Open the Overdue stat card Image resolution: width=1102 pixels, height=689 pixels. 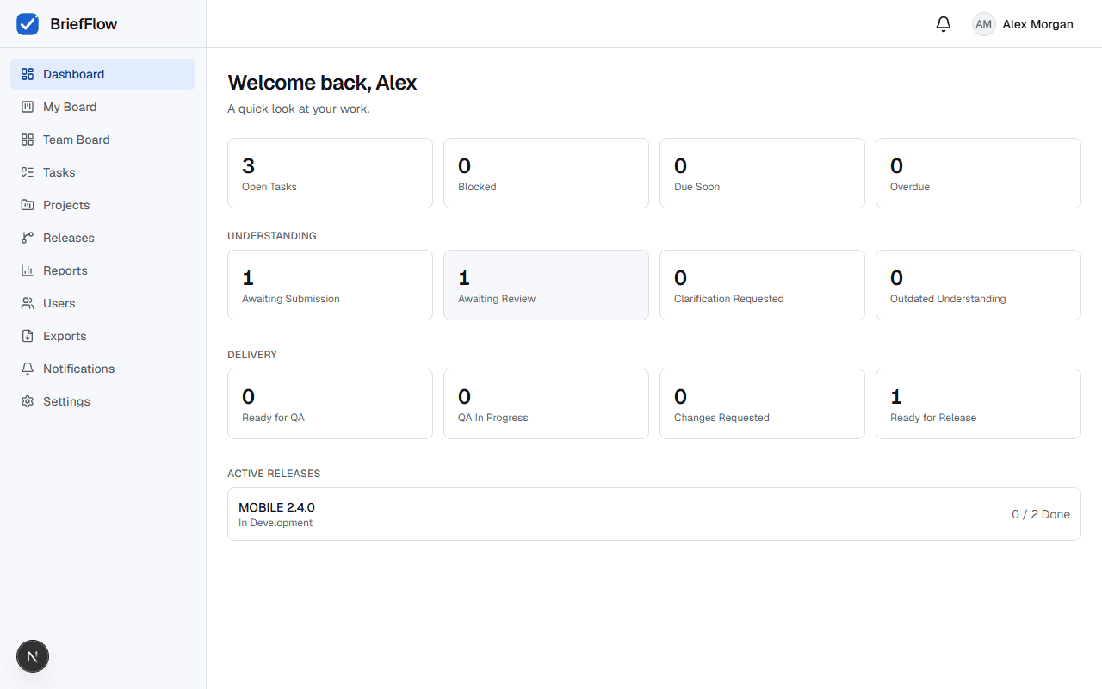click(978, 173)
